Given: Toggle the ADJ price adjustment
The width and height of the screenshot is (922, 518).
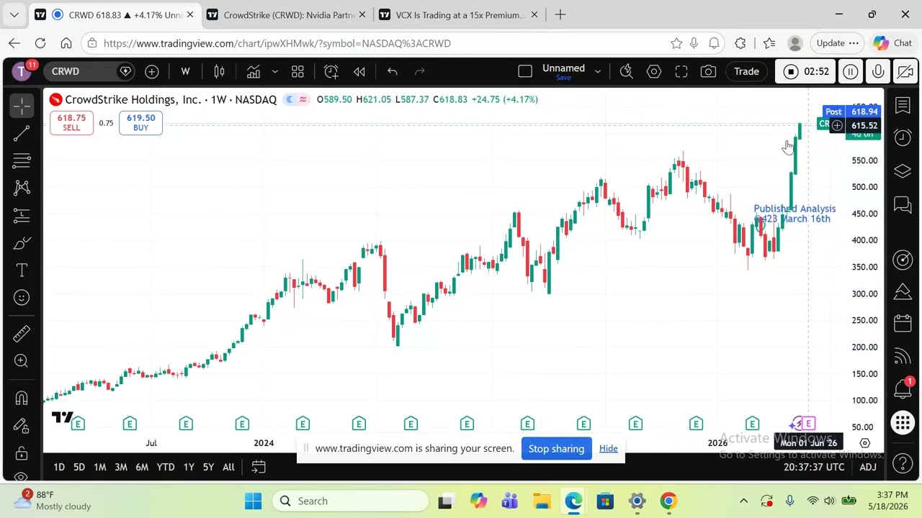Looking at the screenshot, I should (868, 468).
